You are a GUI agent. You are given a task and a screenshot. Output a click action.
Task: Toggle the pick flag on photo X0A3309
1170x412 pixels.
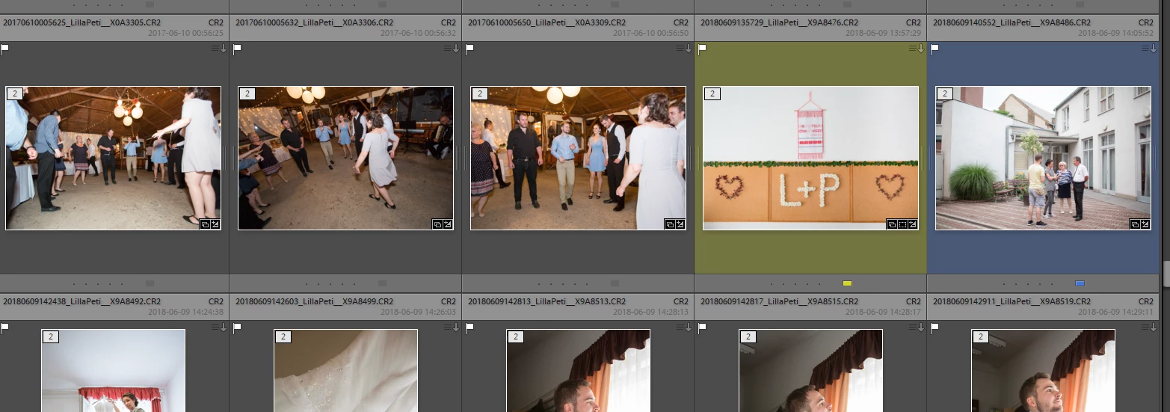click(469, 49)
